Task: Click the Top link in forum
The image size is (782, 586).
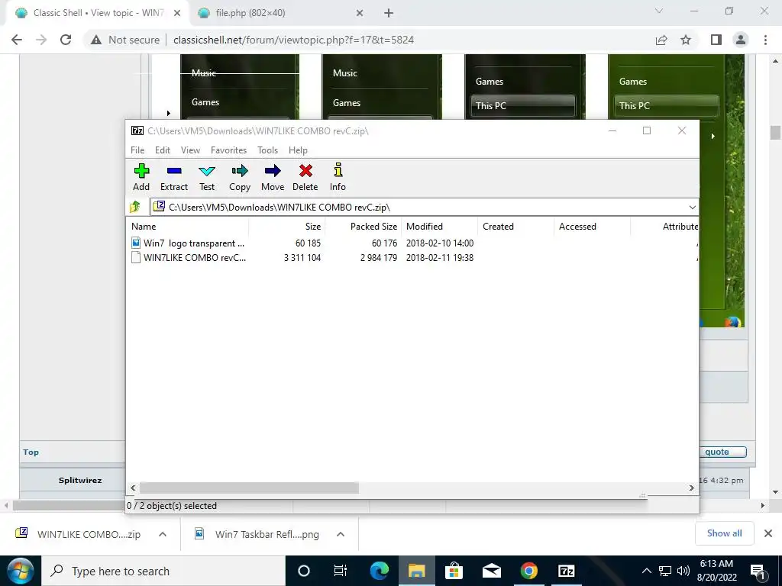Action: click(31, 452)
